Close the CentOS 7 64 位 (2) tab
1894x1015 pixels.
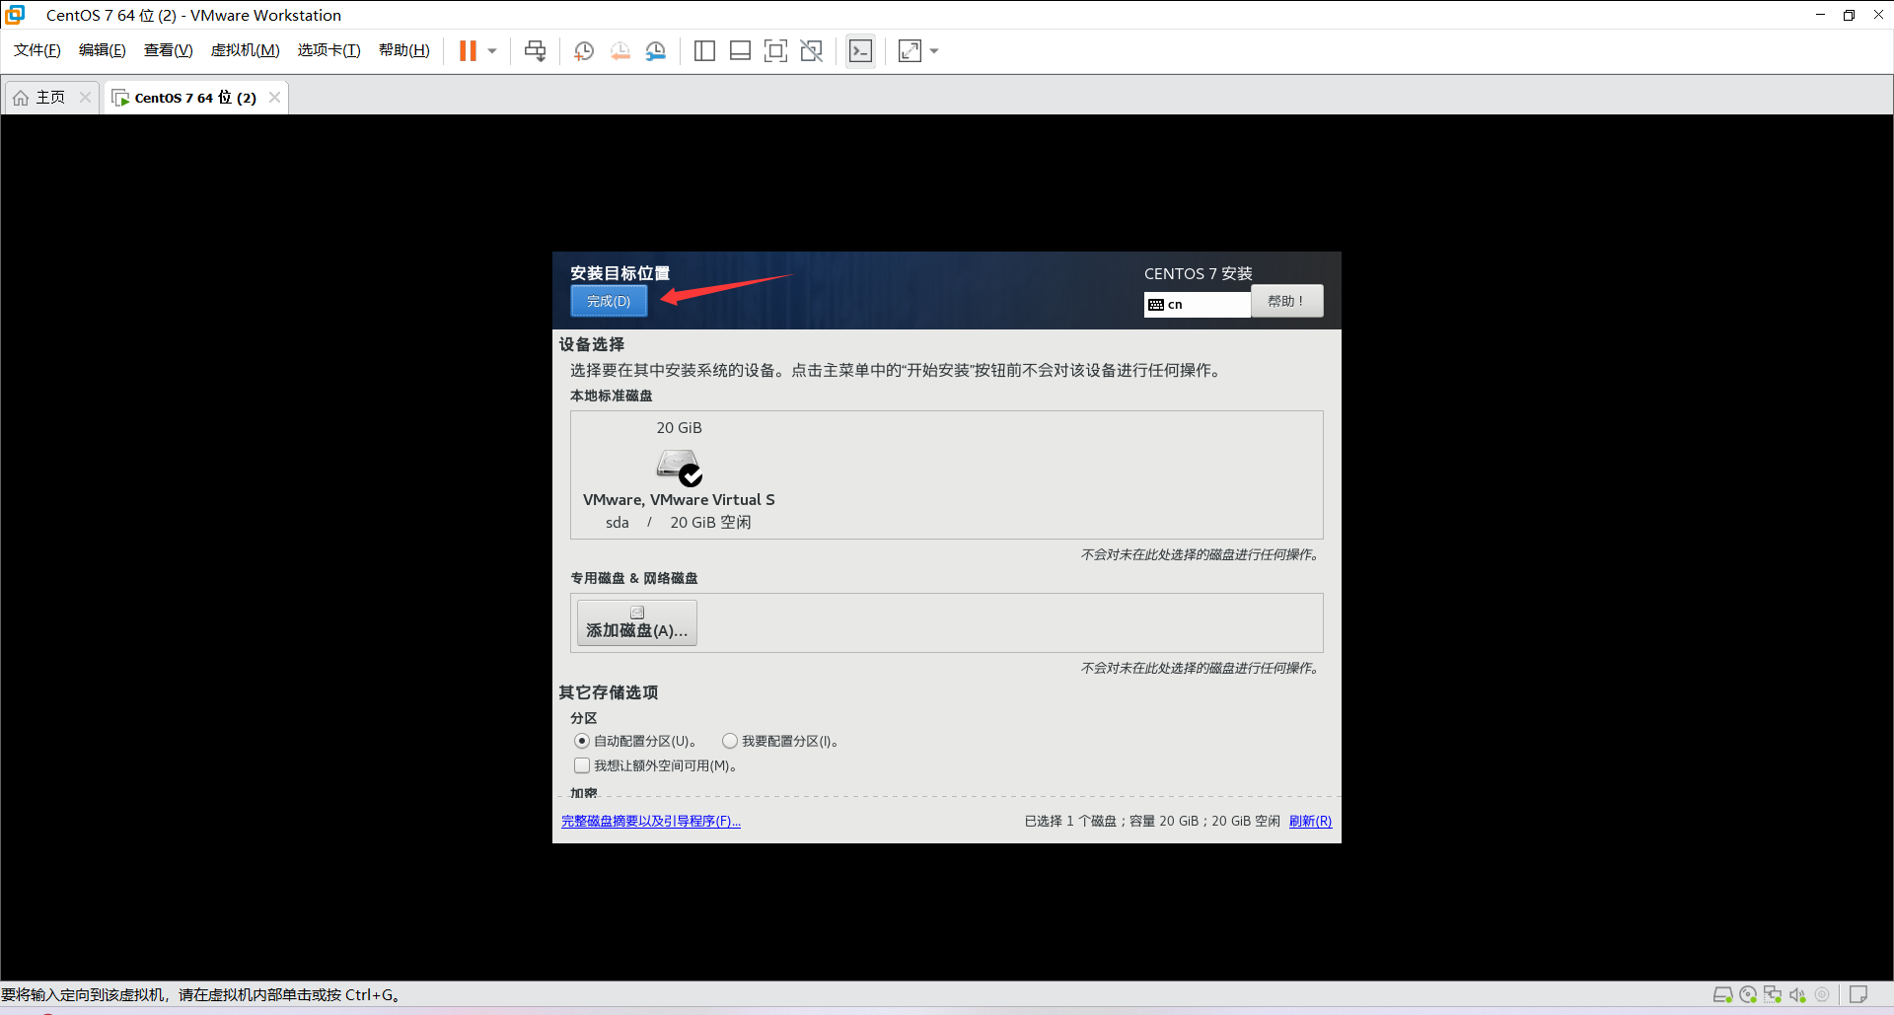[x=274, y=97]
